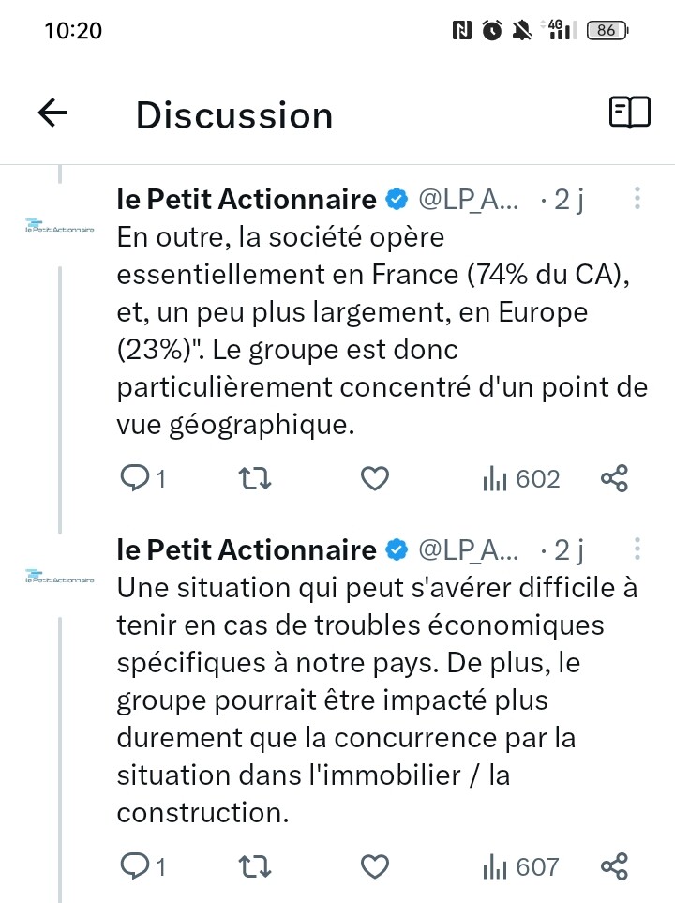Image resolution: width=675 pixels, height=903 pixels.
Task: Like the second tweet with 607 views
Action: (x=375, y=866)
